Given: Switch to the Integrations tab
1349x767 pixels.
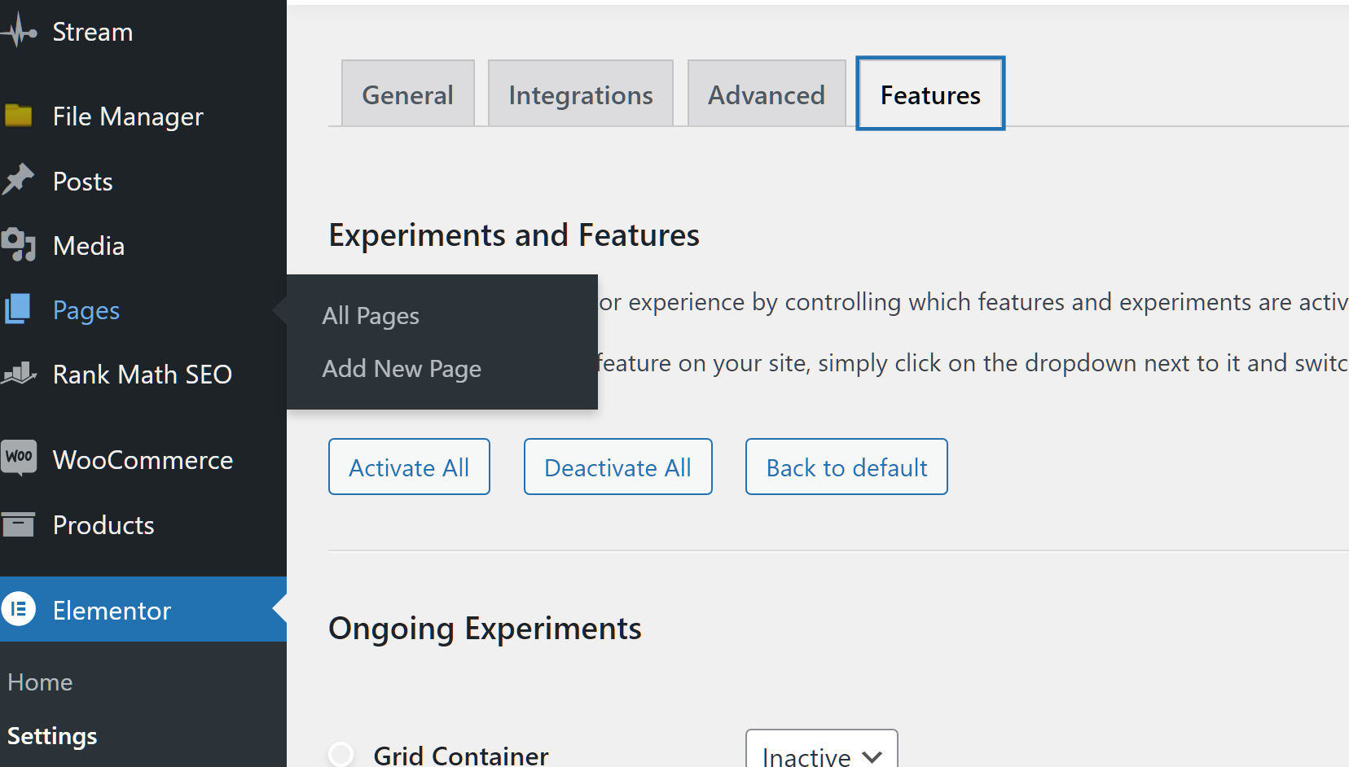Looking at the screenshot, I should coord(580,94).
